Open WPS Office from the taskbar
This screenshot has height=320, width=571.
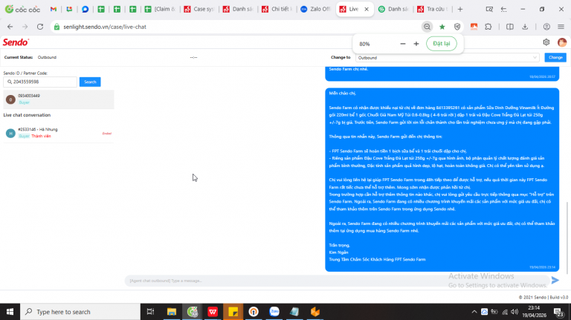213,312
